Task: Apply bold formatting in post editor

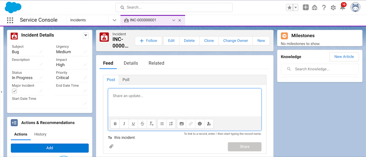Action: tap(115, 124)
